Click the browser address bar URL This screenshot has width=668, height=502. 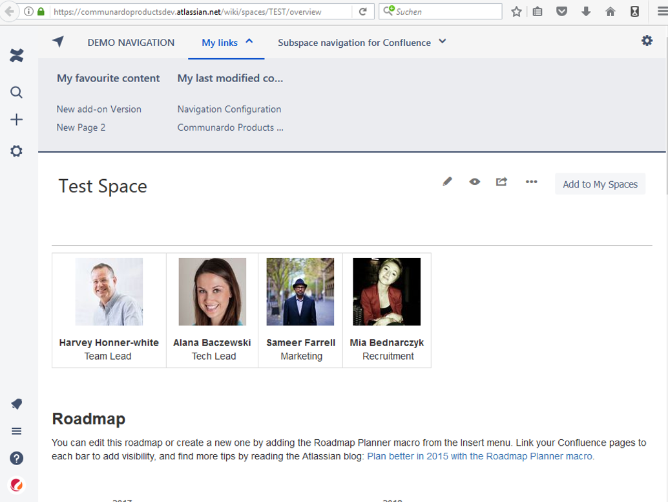[187, 12]
